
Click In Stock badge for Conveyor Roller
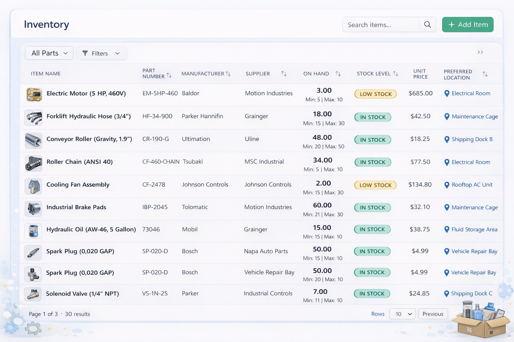373,140
